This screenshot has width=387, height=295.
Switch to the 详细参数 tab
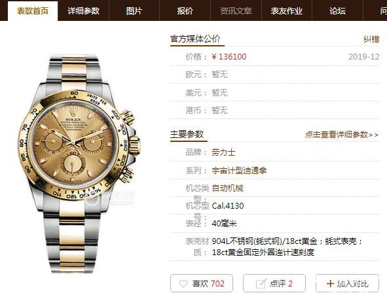pos(83,11)
